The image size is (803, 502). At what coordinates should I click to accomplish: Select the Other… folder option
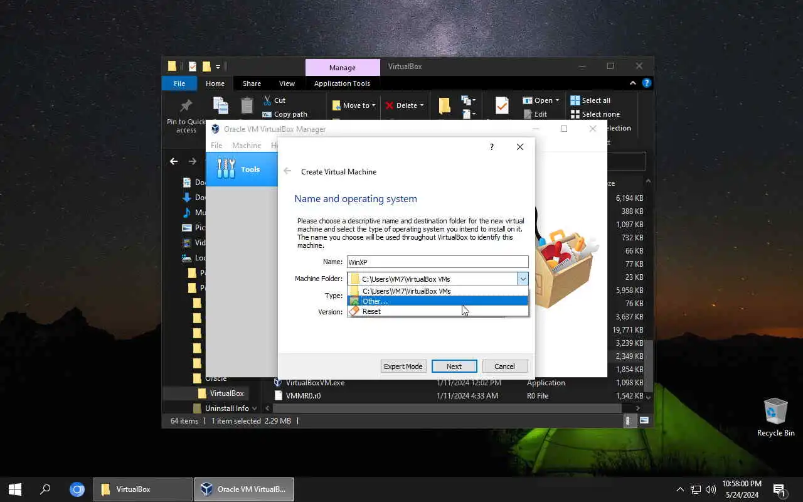click(x=438, y=301)
